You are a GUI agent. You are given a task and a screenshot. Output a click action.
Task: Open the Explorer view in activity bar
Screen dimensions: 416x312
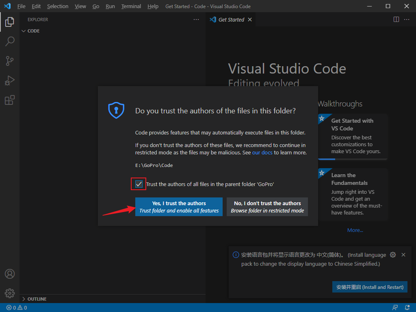10,22
